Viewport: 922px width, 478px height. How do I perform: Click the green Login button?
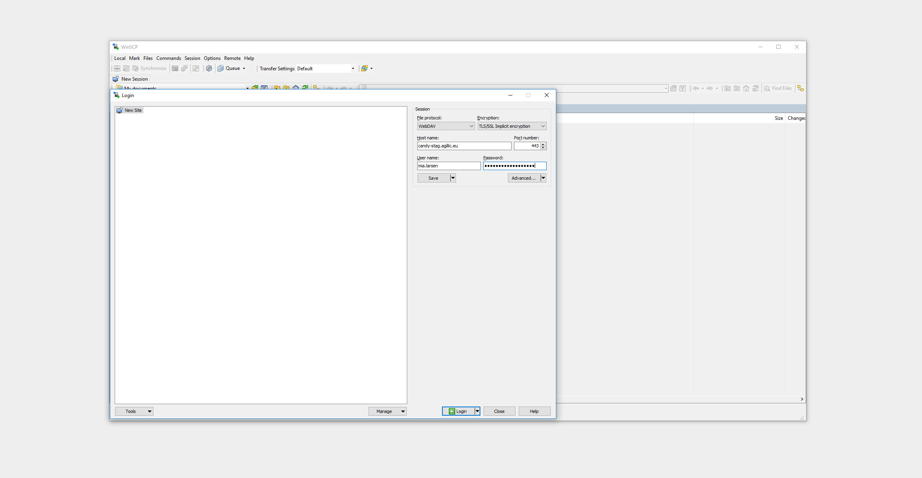(458, 411)
